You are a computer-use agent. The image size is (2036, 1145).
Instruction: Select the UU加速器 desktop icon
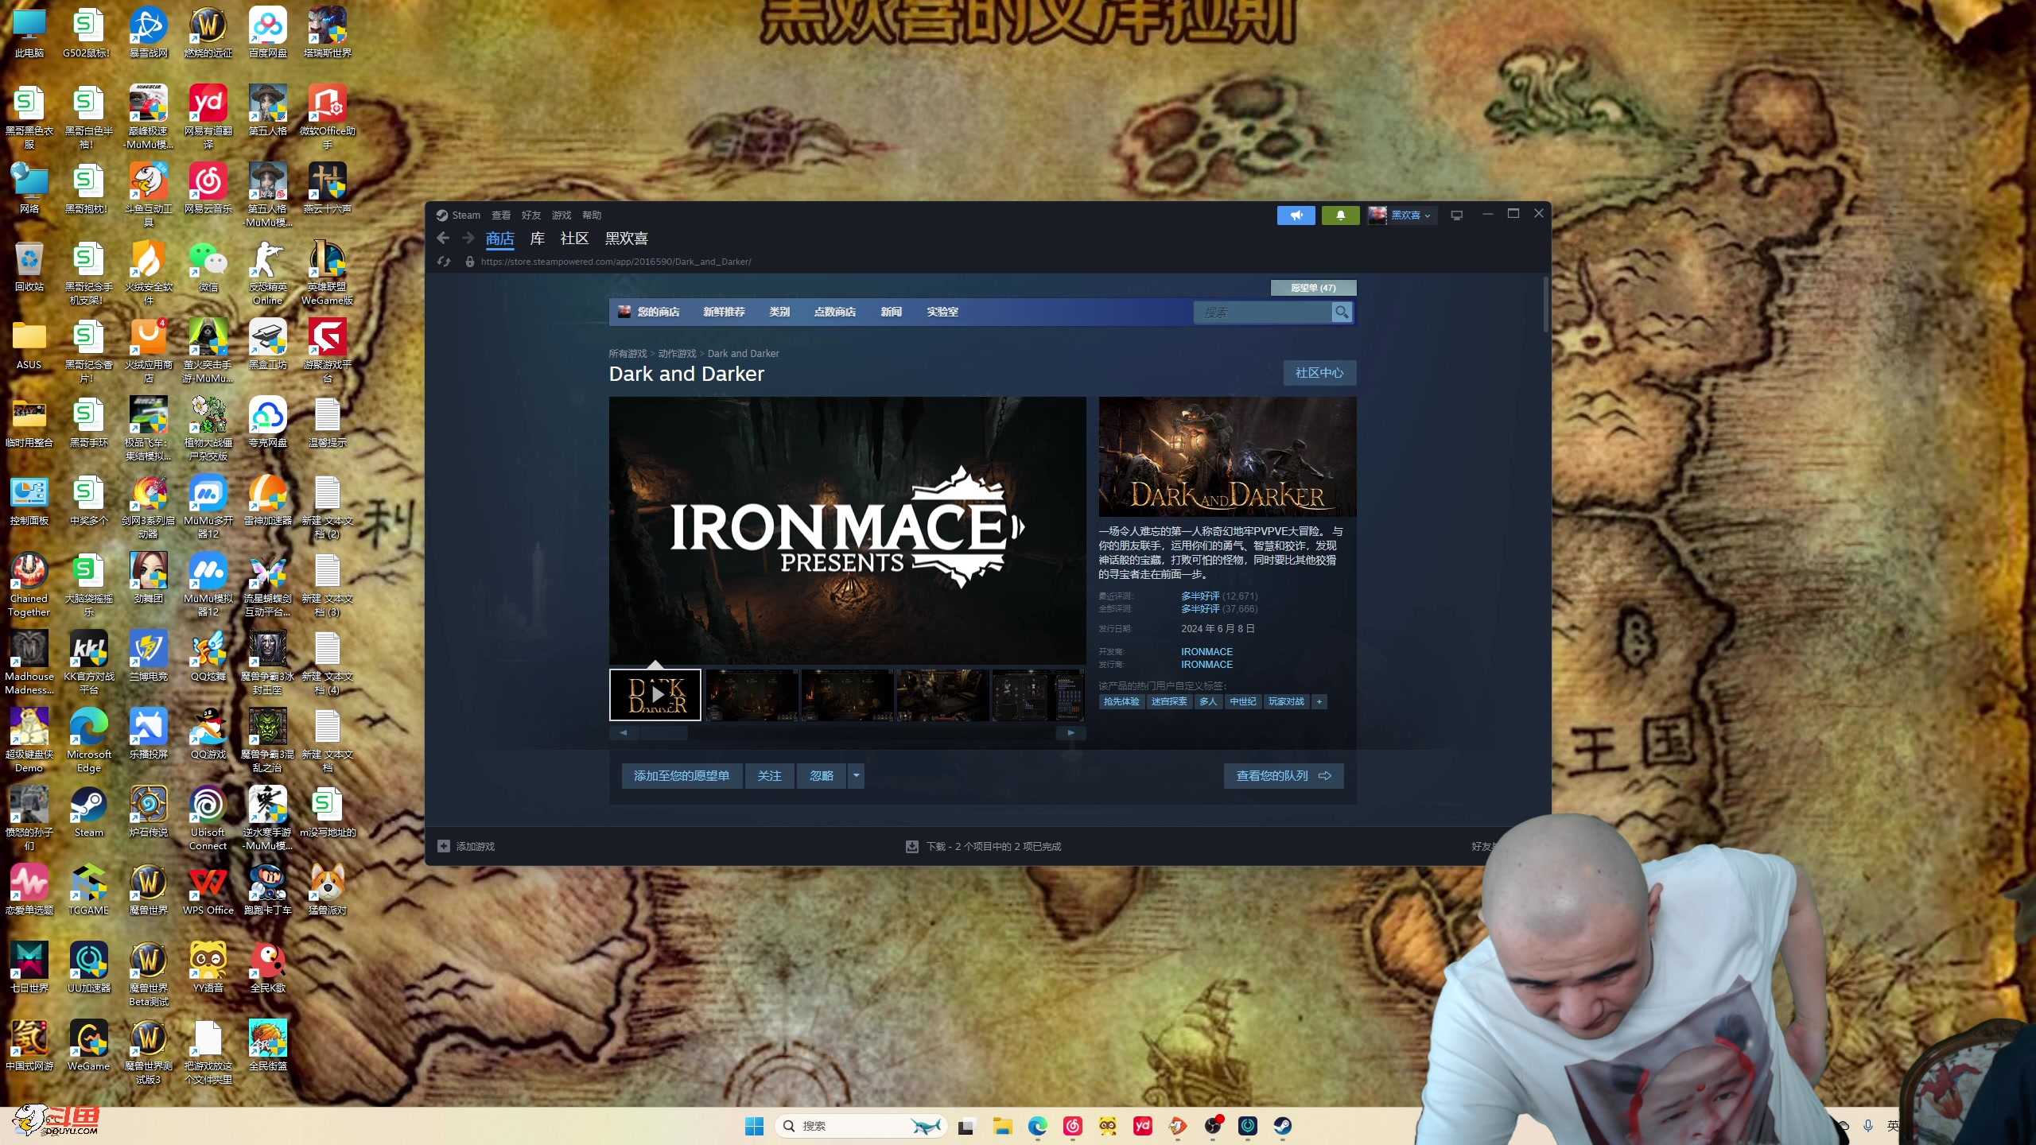[x=89, y=968]
